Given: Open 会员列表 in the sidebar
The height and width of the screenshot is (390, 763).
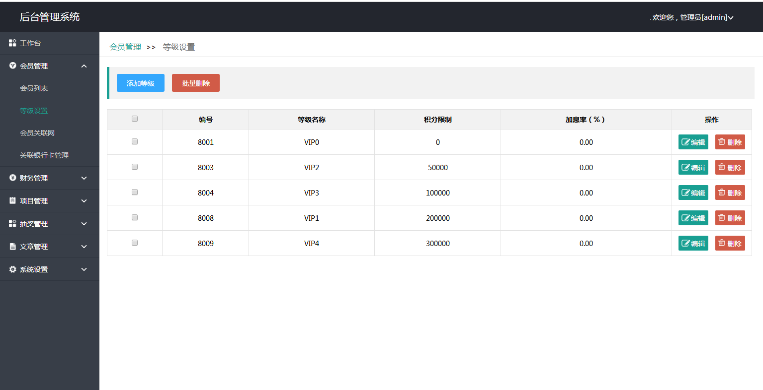Looking at the screenshot, I should tap(34, 88).
